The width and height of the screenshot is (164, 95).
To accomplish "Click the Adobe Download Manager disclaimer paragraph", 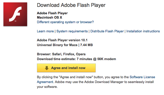I will (x=96, y=82).
